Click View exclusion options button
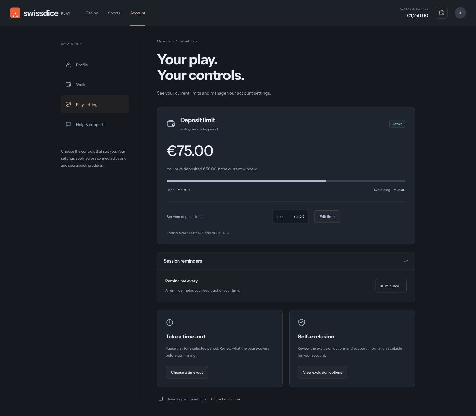Viewport: 476px width, 416px height. (x=323, y=372)
